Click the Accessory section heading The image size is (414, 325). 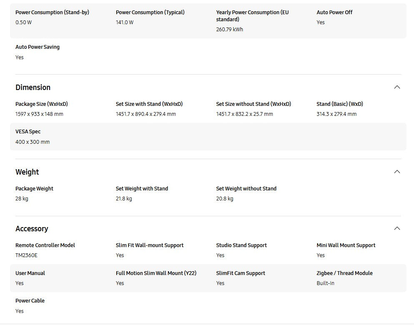pyautogui.click(x=32, y=229)
